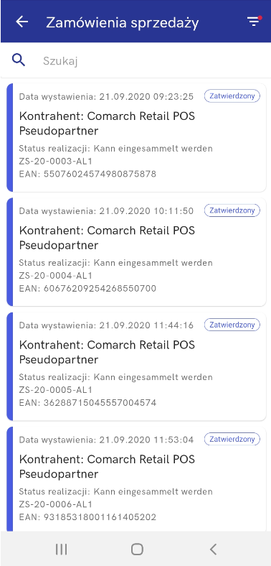
Task: Tap Zatwierdzony badge on 11:53:04 order
Action: [x=232, y=440]
